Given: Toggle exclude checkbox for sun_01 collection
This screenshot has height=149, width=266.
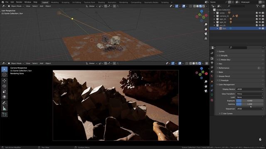Looking at the screenshot, I should [x=257, y=25].
